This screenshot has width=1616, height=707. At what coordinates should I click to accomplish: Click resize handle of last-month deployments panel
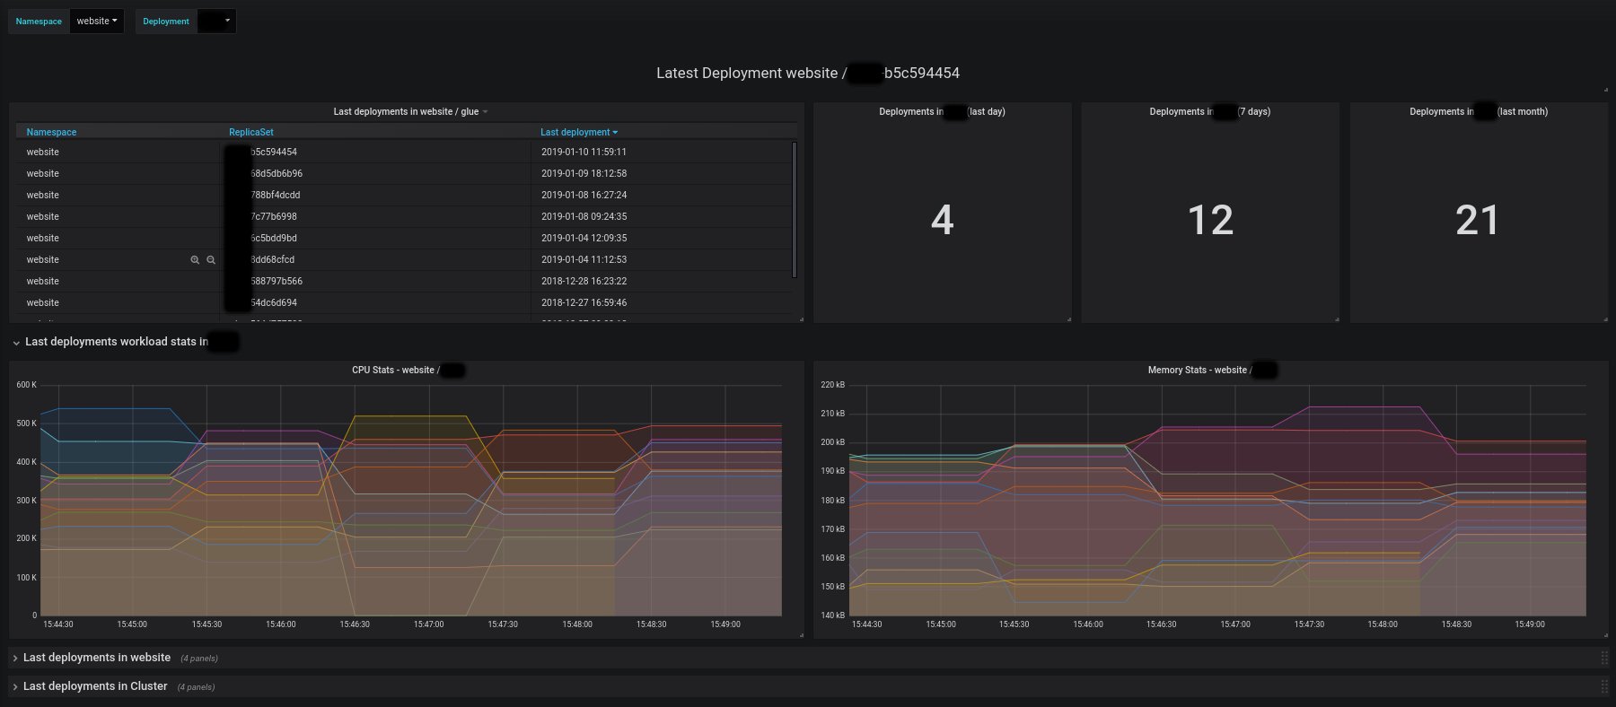click(1605, 319)
